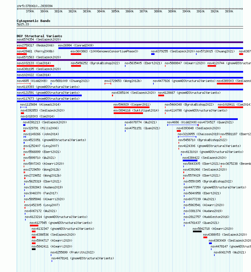Select the purple nsv6574354 variant bar
Screen dimensions: 251x272
[130, 42]
